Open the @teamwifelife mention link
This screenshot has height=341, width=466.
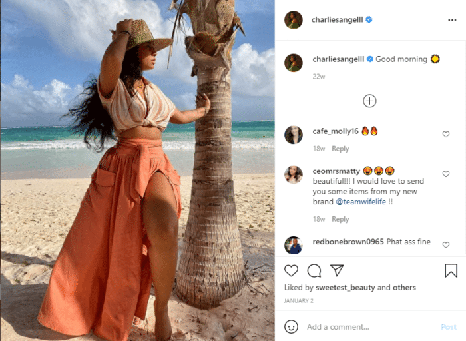[361, 202]
